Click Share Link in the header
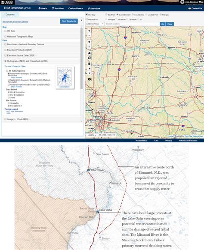This screenshot has height=250, width=204. 94,9
